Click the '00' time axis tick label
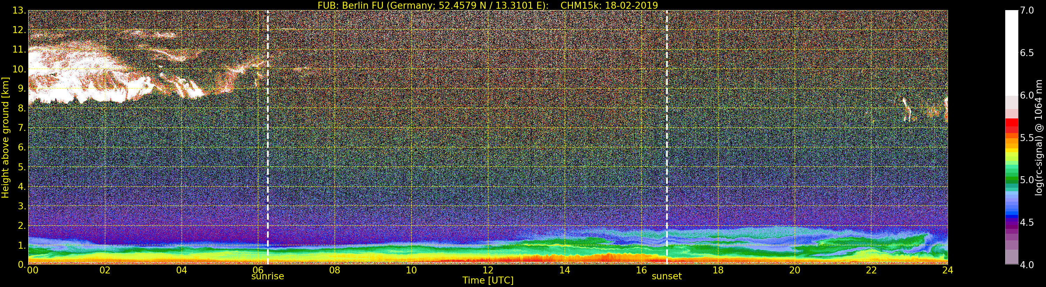 pos(33,270)
